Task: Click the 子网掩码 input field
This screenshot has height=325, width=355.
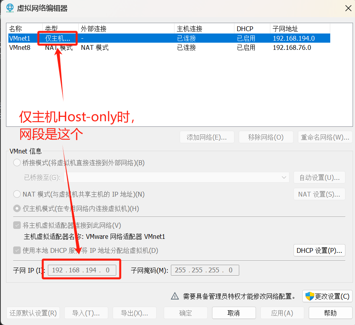Action: (x=205, y=270)
